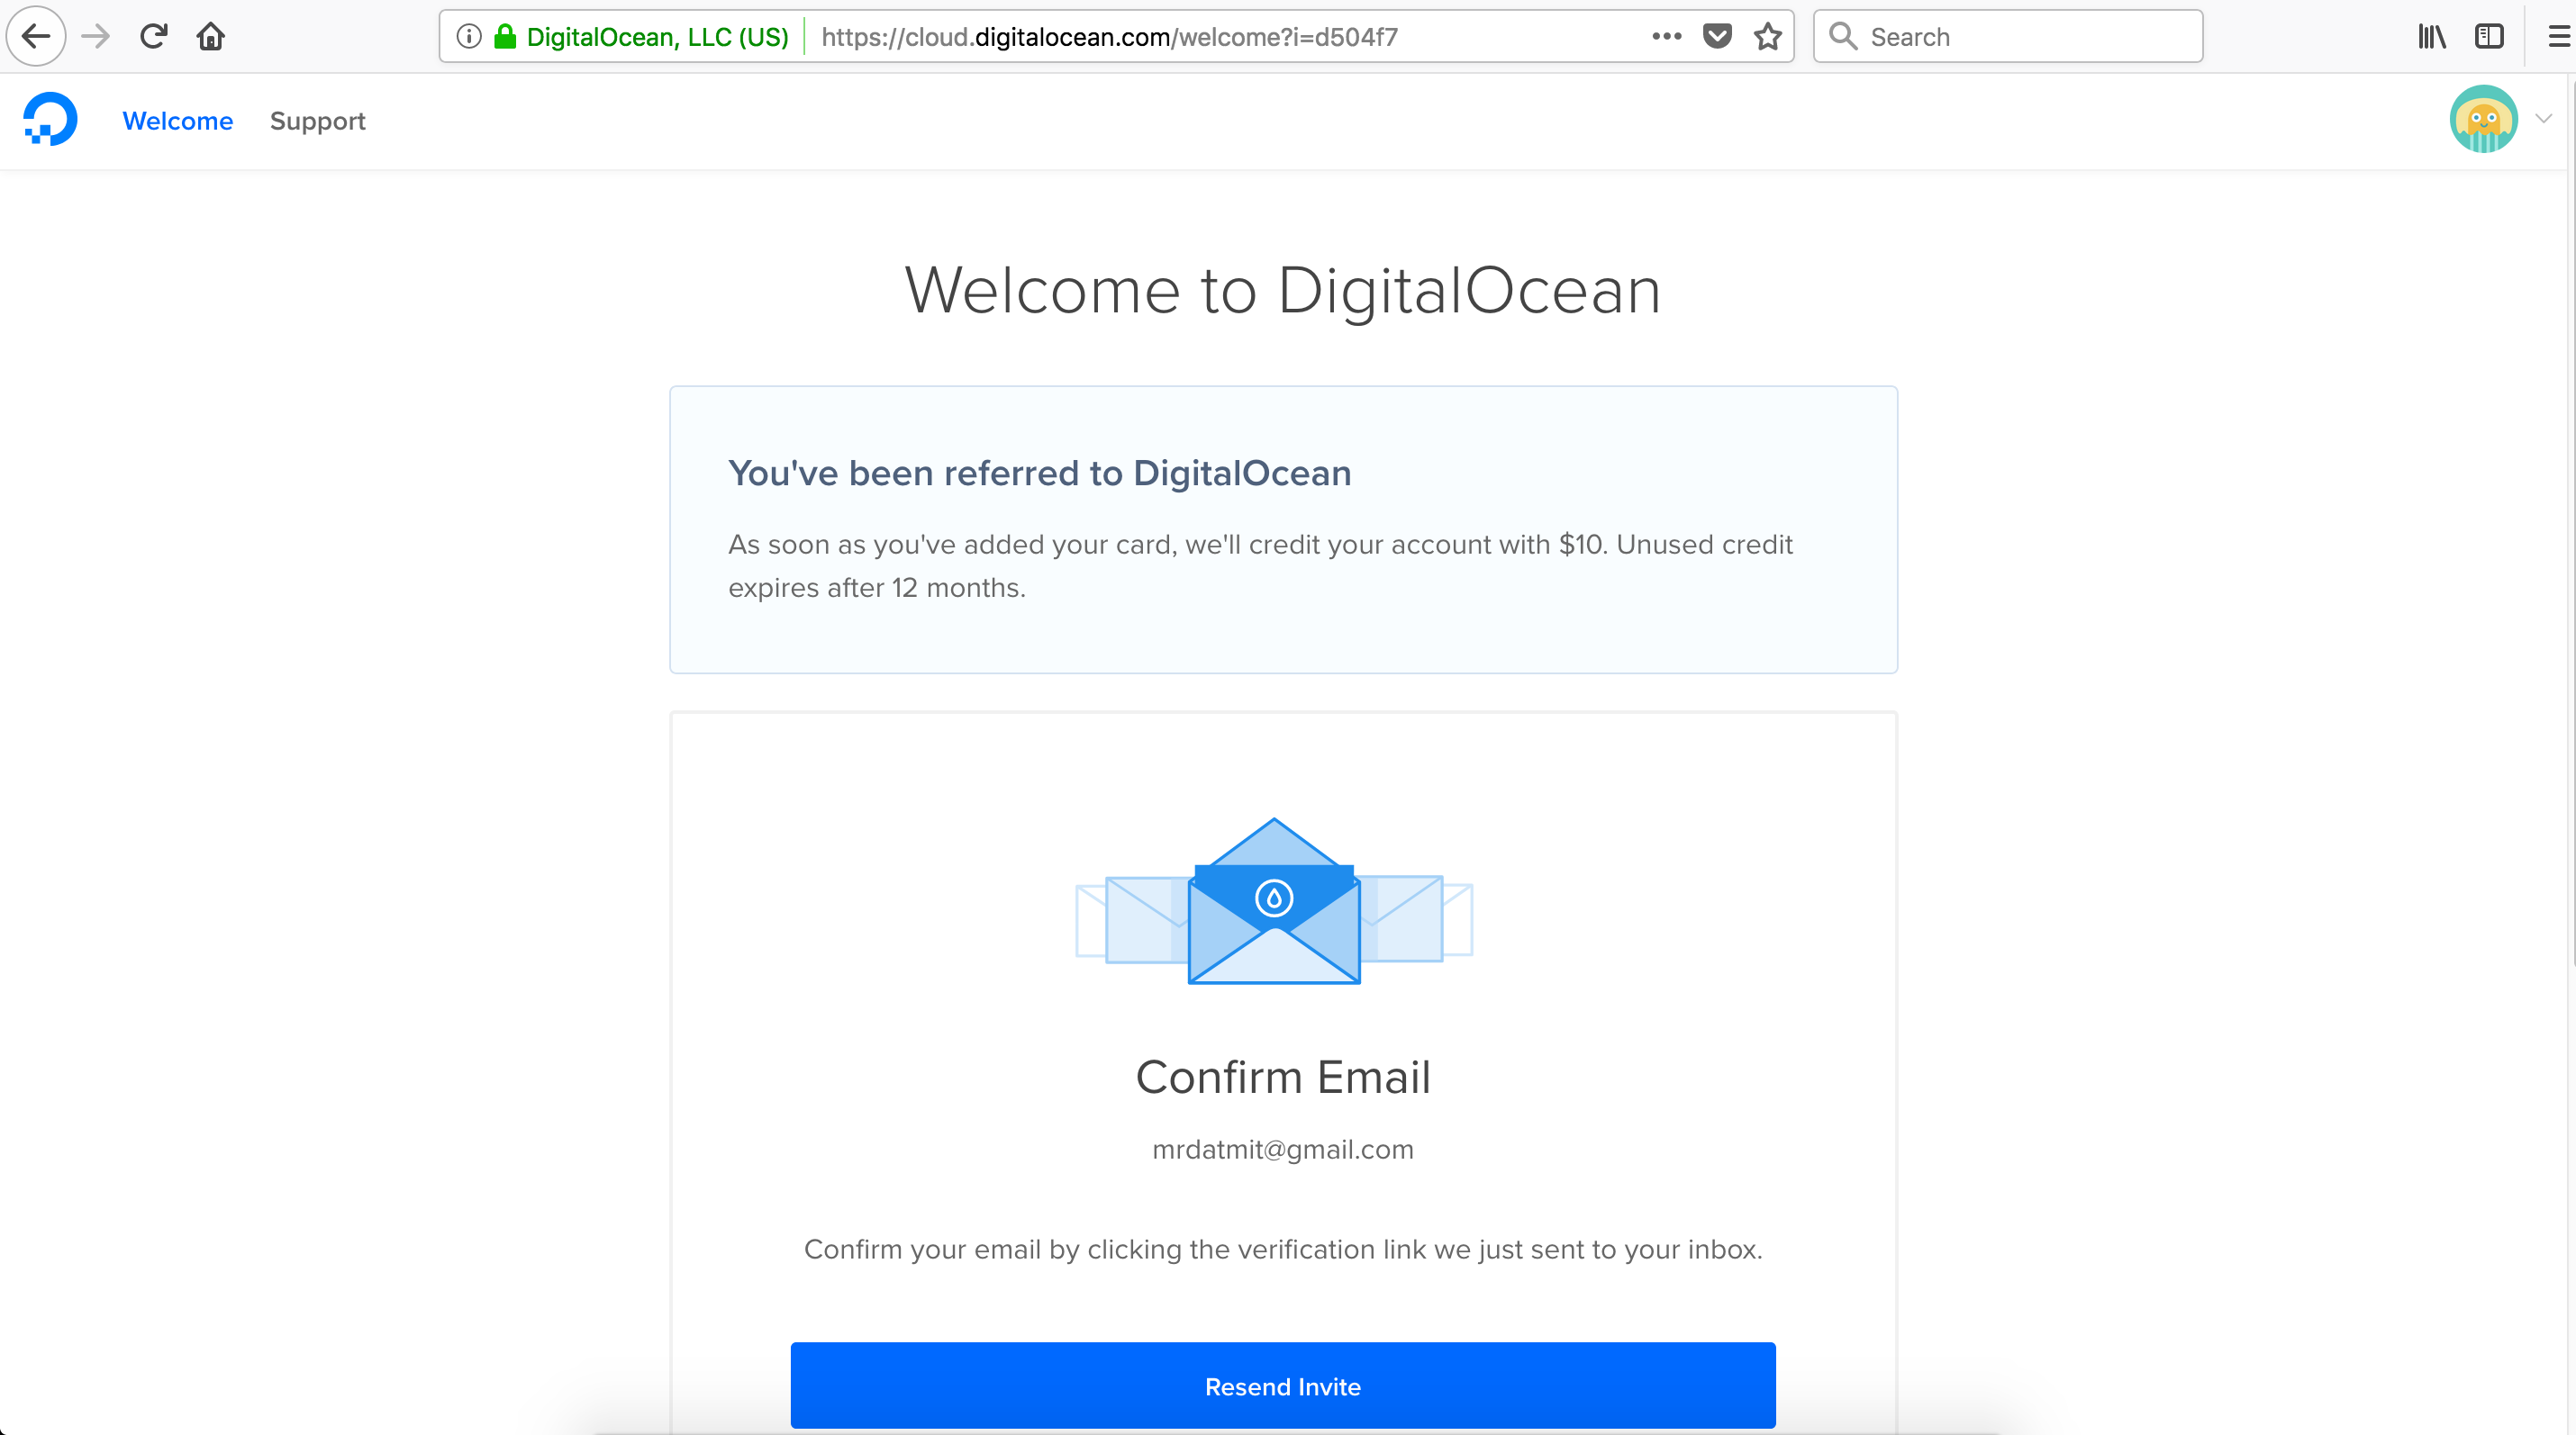Viewport: 2576px width, 1435px height.
Task: Open the Firefox hamburger menu
Action: [x=2560, y=37]
